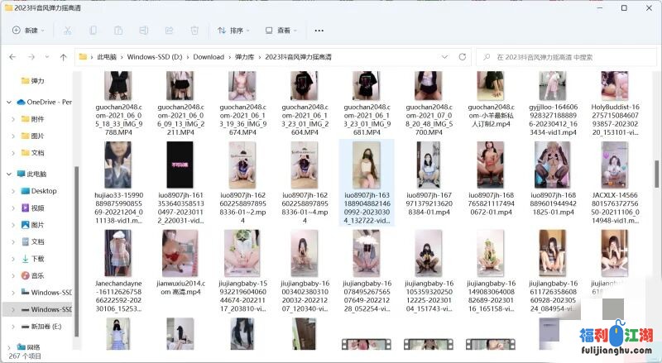Select 下载 in the navigation pane
Screen dimensions: 662x363
(x=37, y=259)
